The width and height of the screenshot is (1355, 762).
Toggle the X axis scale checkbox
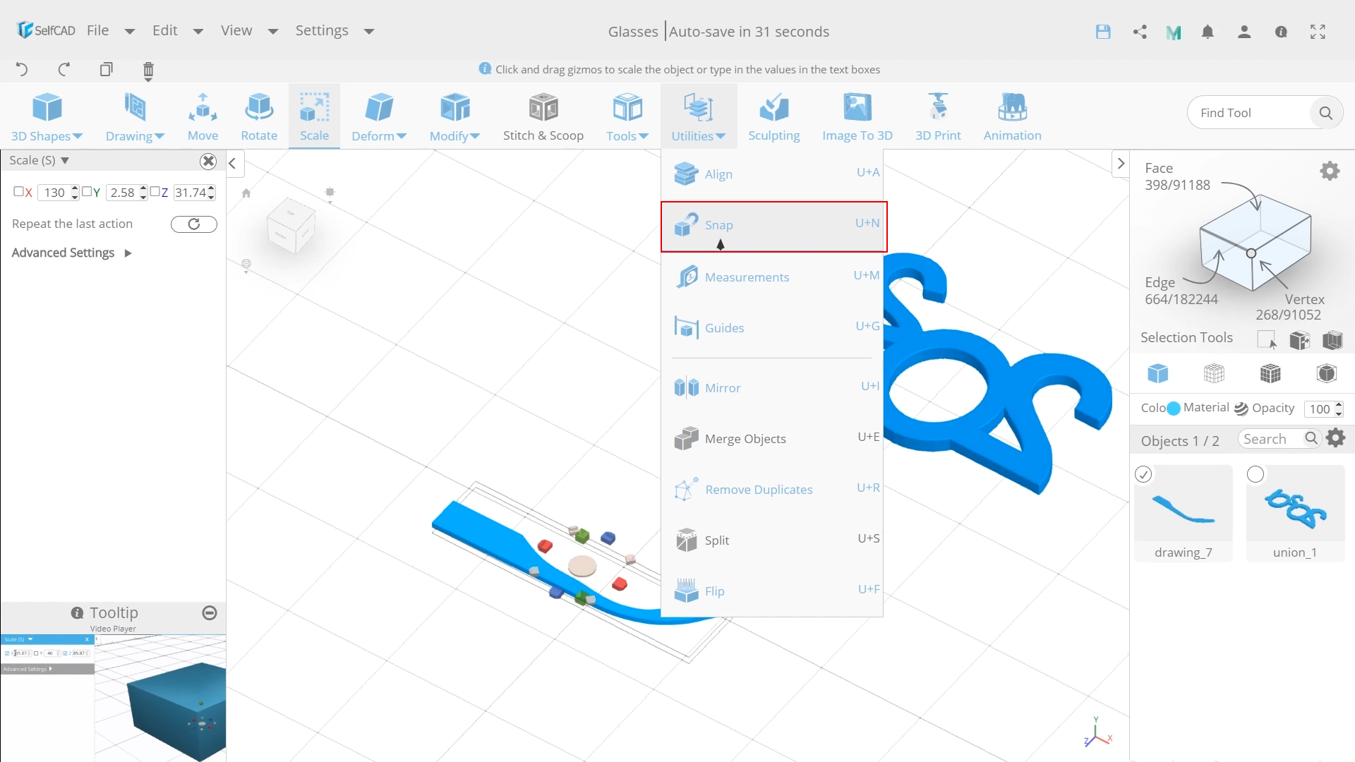click(19, 191)
